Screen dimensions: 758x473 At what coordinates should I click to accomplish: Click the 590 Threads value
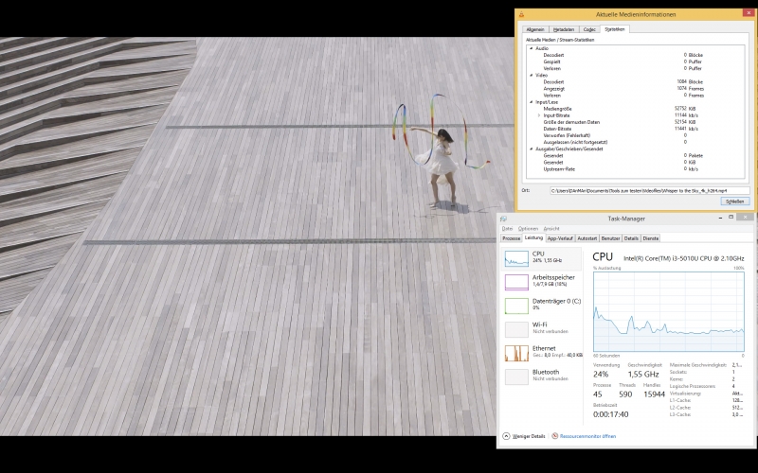click(x=625, y=394)
